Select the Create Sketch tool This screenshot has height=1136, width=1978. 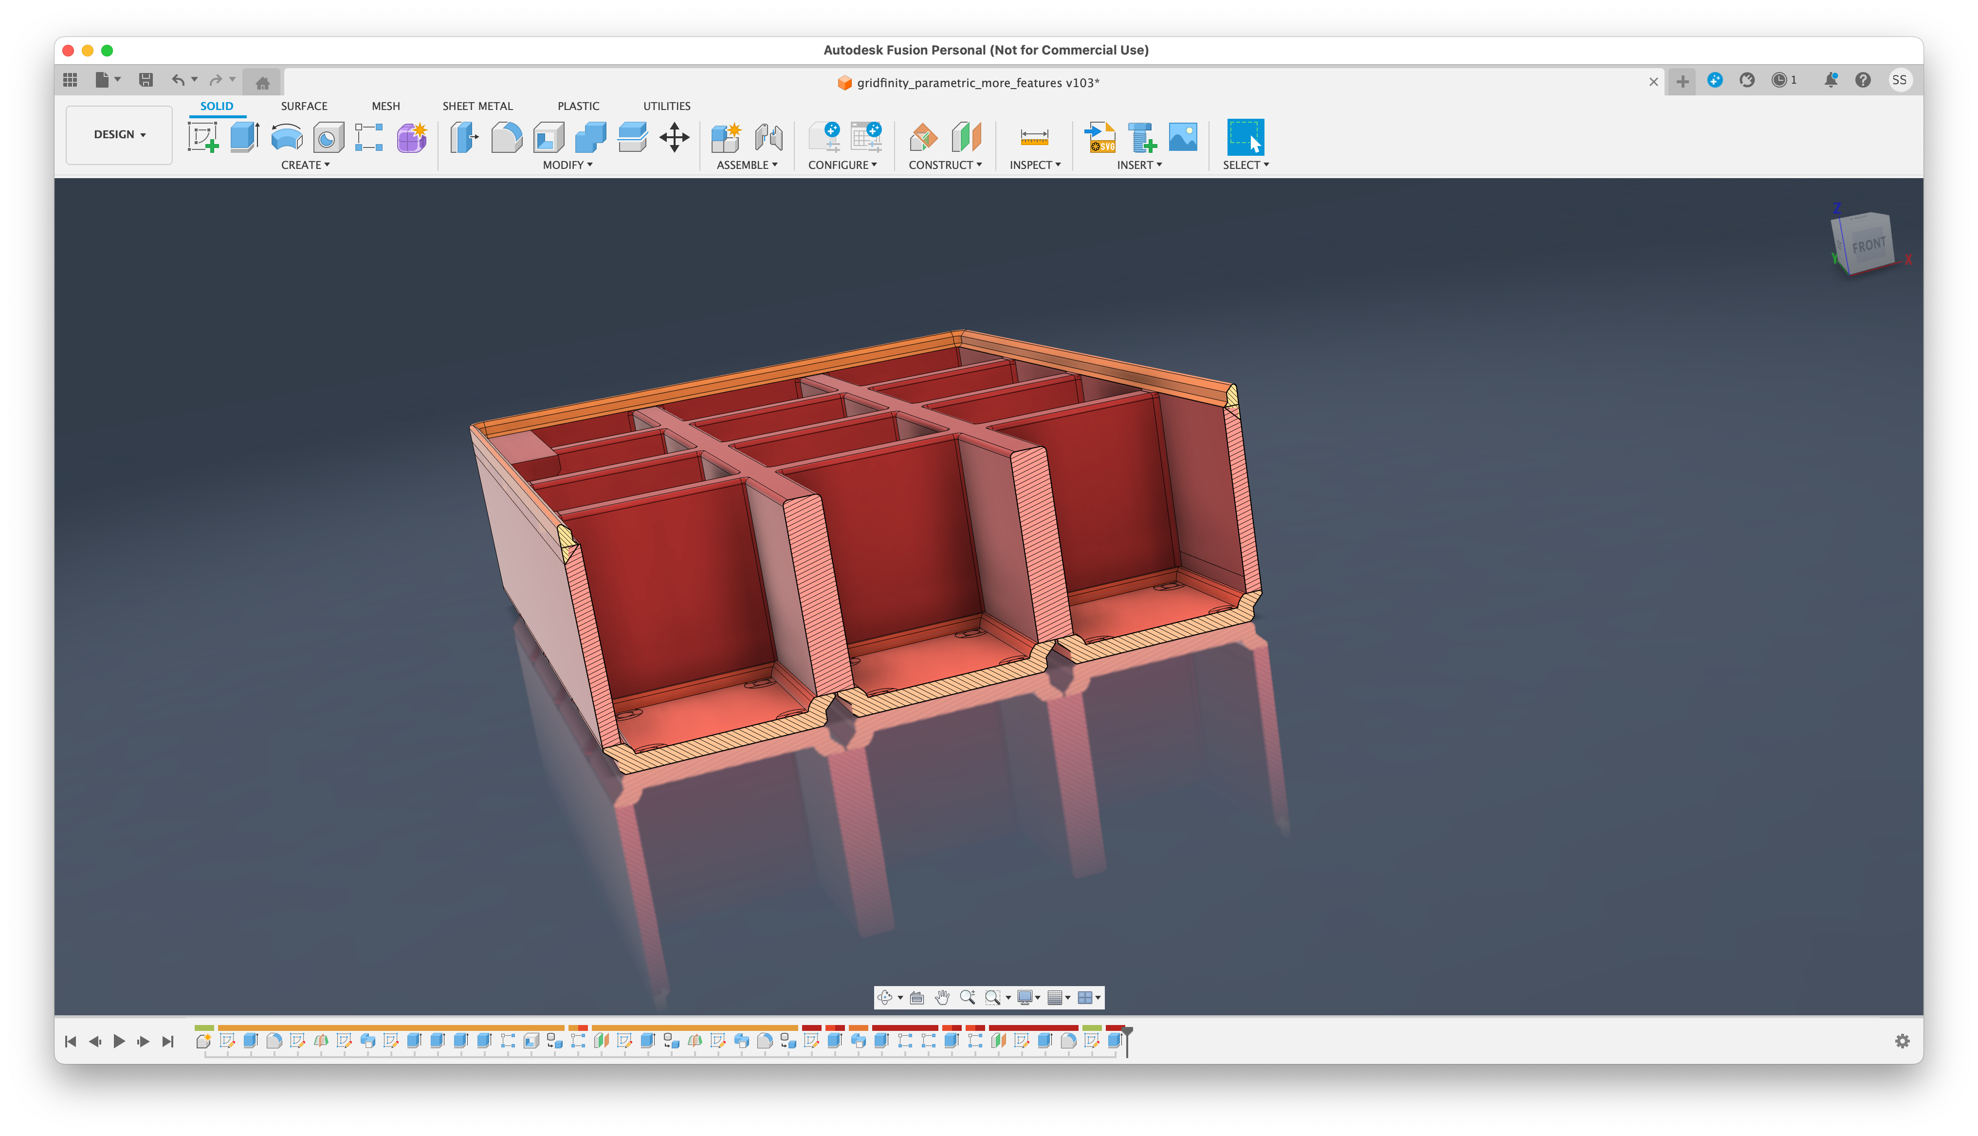coord(203,137)
